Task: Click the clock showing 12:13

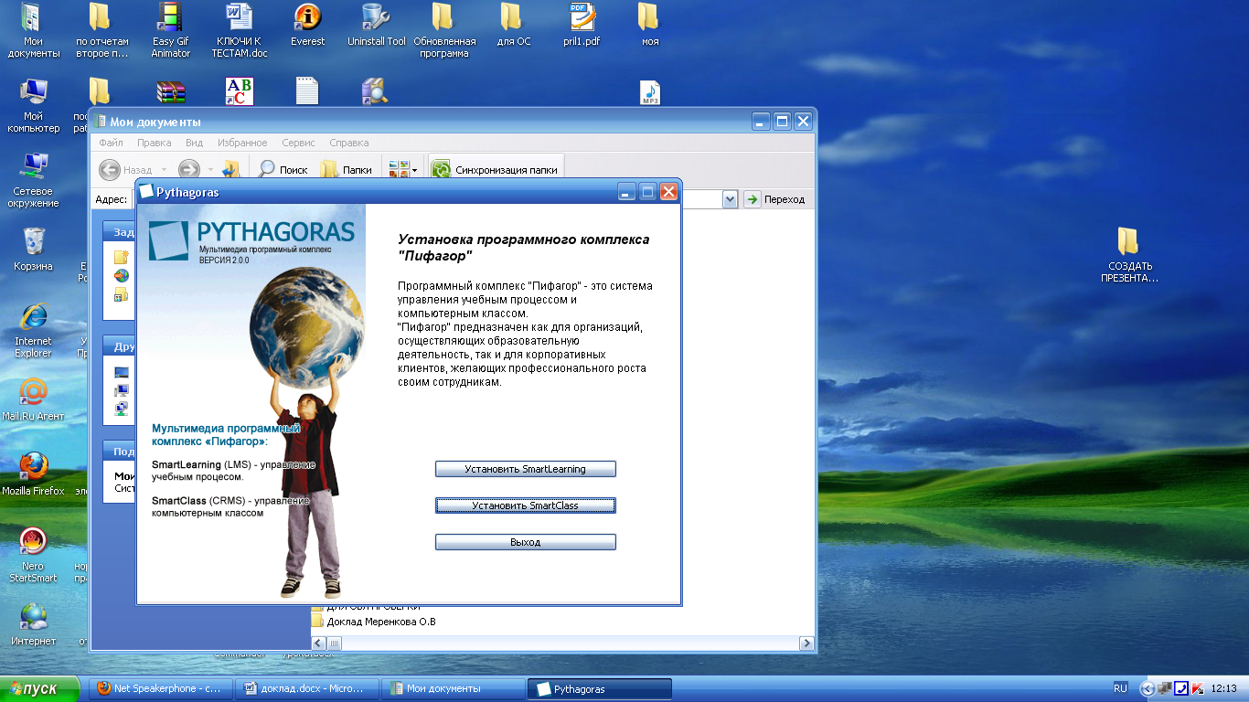Action: click(1223, 689)
